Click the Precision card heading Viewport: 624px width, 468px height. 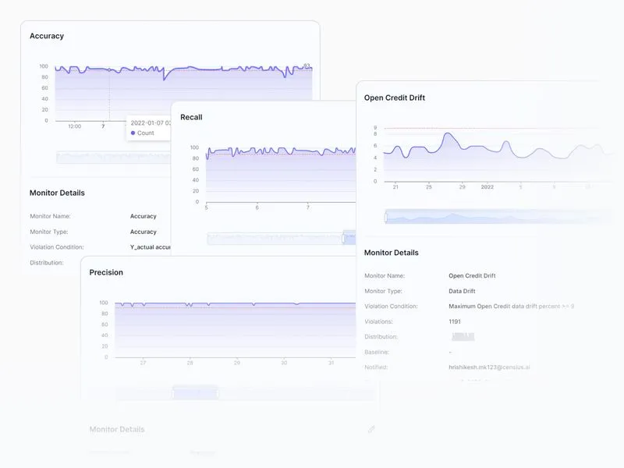tap(106, 272)
